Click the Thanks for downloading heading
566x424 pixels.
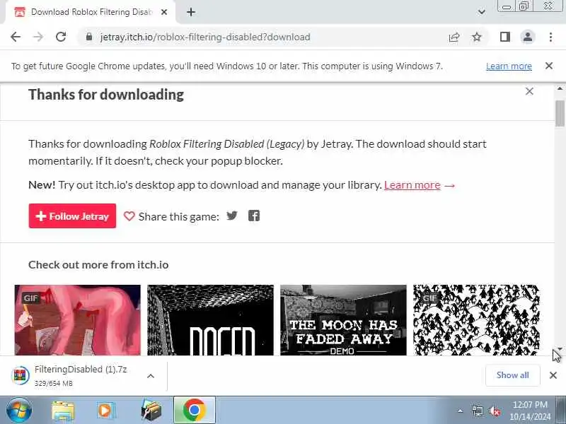106,95
